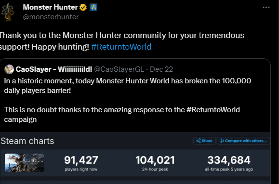Click the gold verified checkmark badge
Viewport: 279px width, 184px height.
[83, 8]
